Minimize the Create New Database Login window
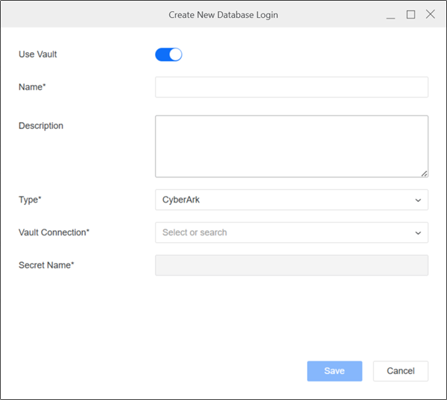This screenshot has height=400, width=447. [x=390, y=15]
